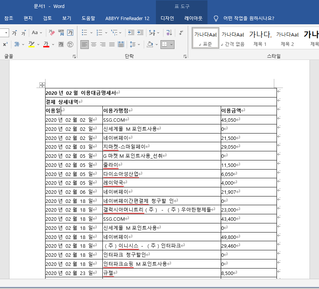
Task: Click the 이용가맹점 header cell
Action: coord(162,111)
